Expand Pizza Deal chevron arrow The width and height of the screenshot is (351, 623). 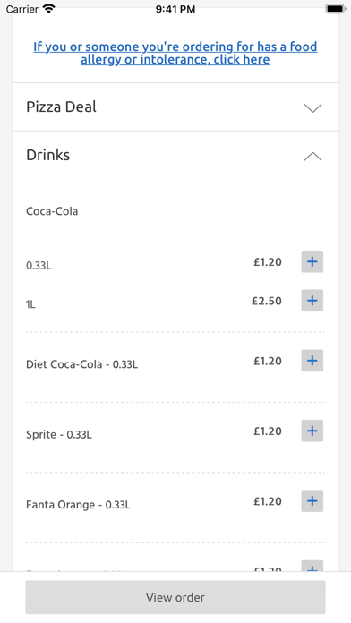coord(312,107)
